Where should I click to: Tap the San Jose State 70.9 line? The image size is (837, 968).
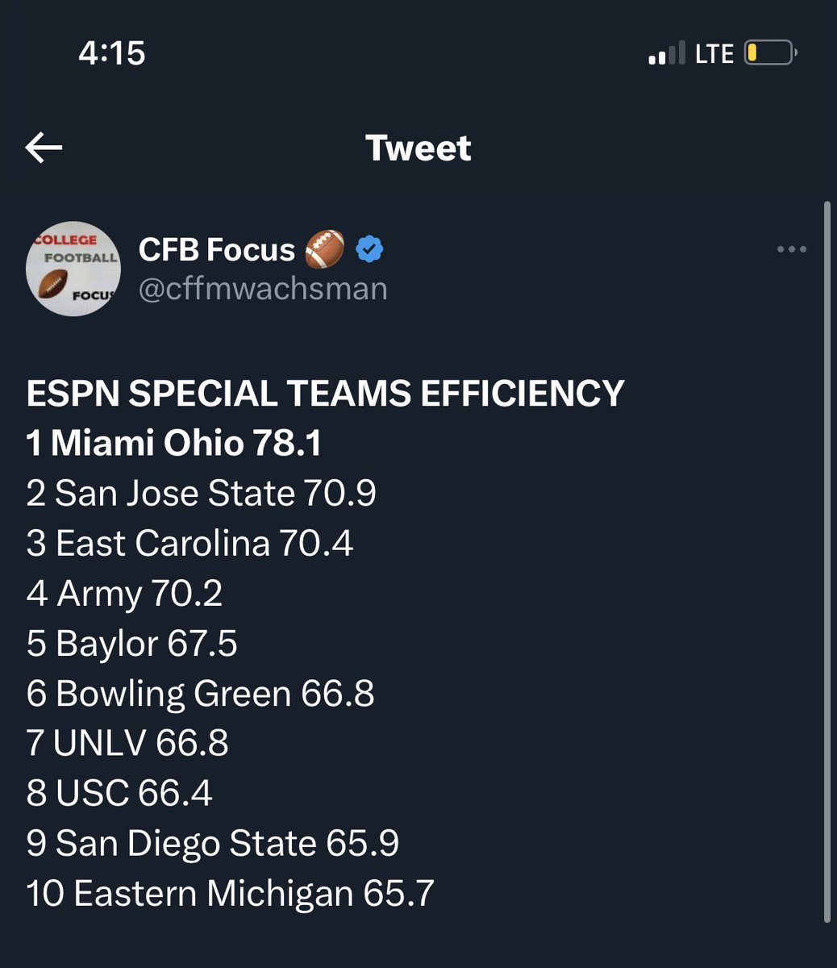pyautogui.click(x=201, y=494)
